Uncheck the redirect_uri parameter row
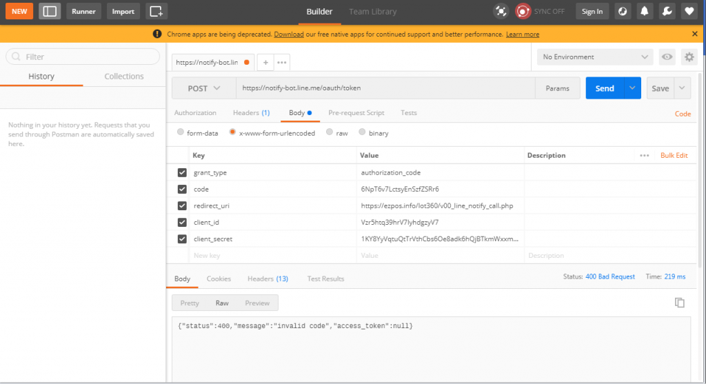Viewport: 706px width, 384px height. click(x=182, y=205)
